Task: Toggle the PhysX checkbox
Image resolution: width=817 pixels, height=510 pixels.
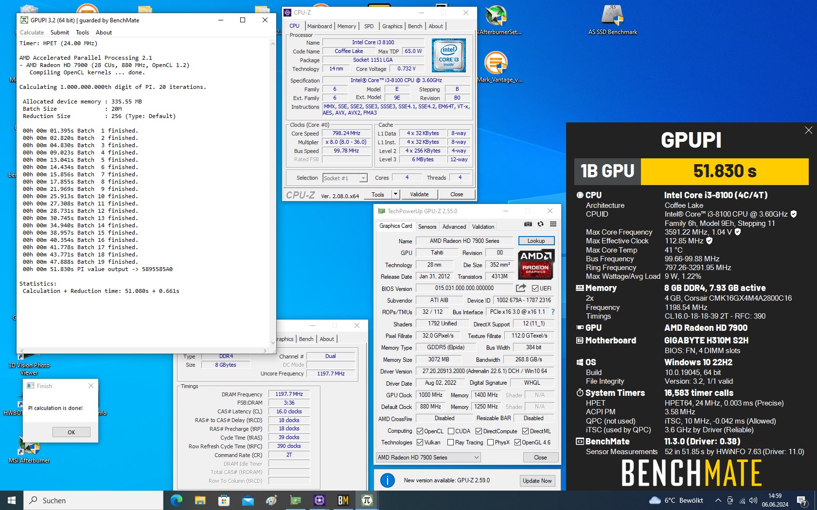Action: pyautogui.click(x=490, y=442)
